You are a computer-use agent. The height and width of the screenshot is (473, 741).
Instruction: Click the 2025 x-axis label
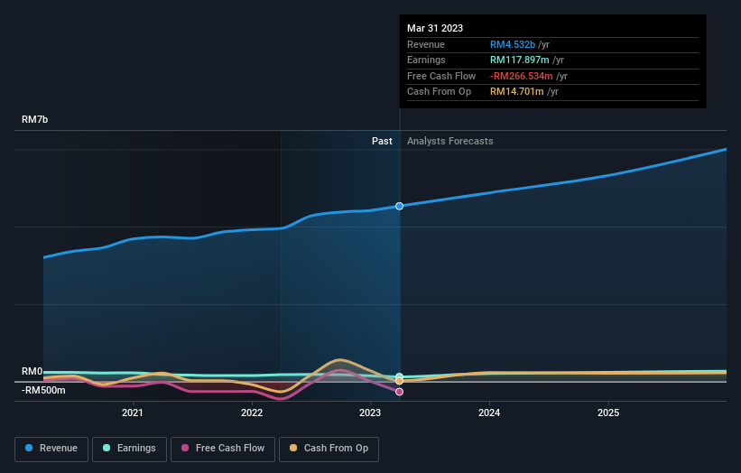click(x=608, y=413)
